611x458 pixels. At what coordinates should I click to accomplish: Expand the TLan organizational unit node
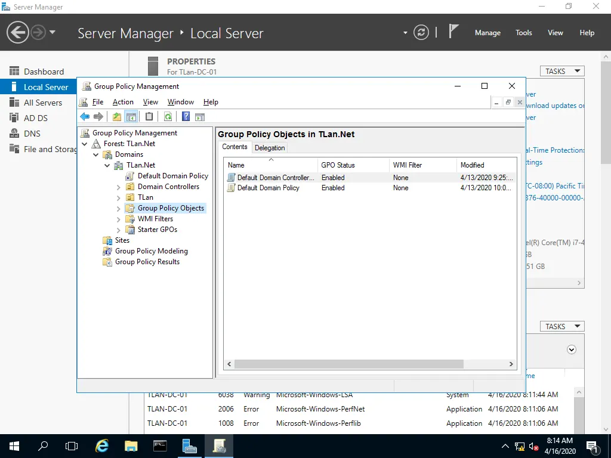pos(119,198)
